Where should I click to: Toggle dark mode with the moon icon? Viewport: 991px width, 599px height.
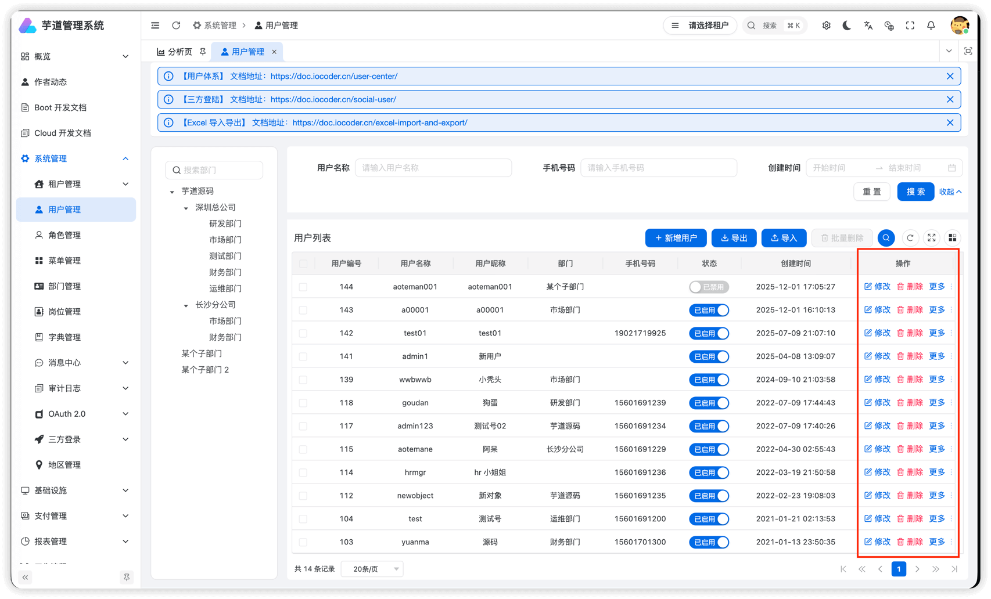click(x=847, y=26)
